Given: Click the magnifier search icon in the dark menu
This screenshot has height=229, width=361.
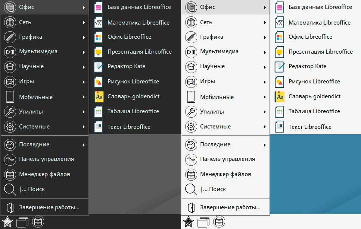Looking at the screenshot, I should coord(10,190).
